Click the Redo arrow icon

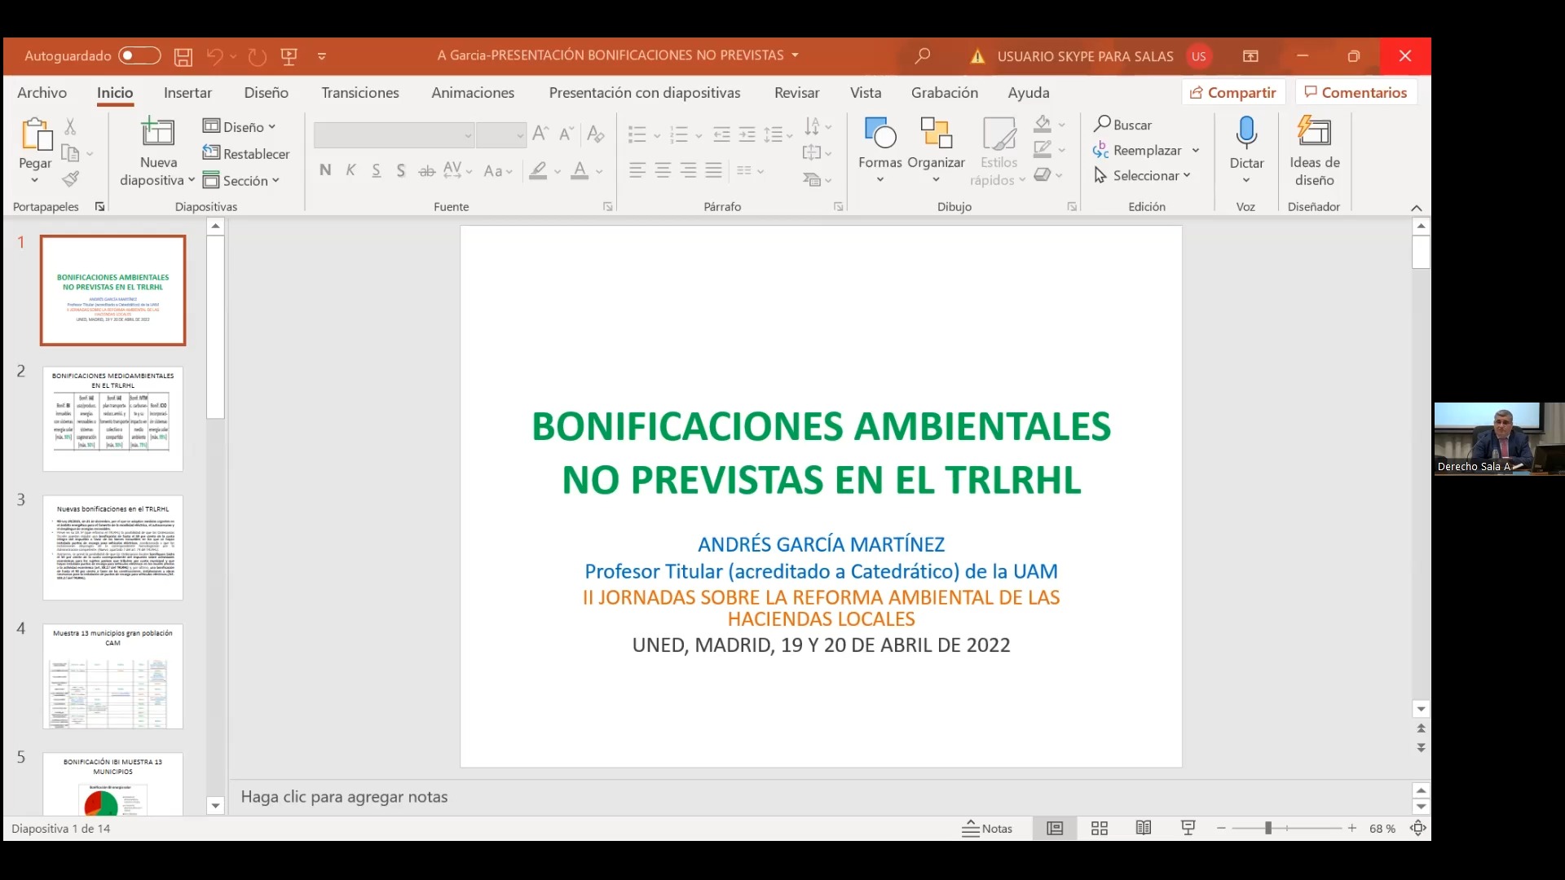[x=258, y=56]
